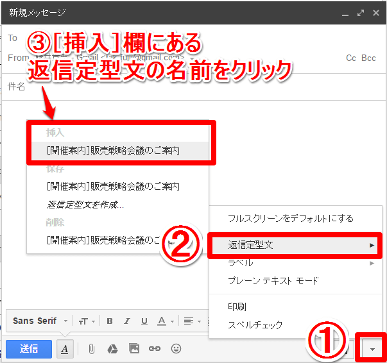The width and height of the screenshot is (387, 363).
Task: Toggle italic formatting
Action: 127,321
